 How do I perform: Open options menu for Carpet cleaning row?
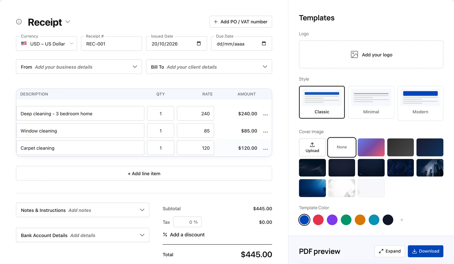pyautogui.click(x=266, y=149)
